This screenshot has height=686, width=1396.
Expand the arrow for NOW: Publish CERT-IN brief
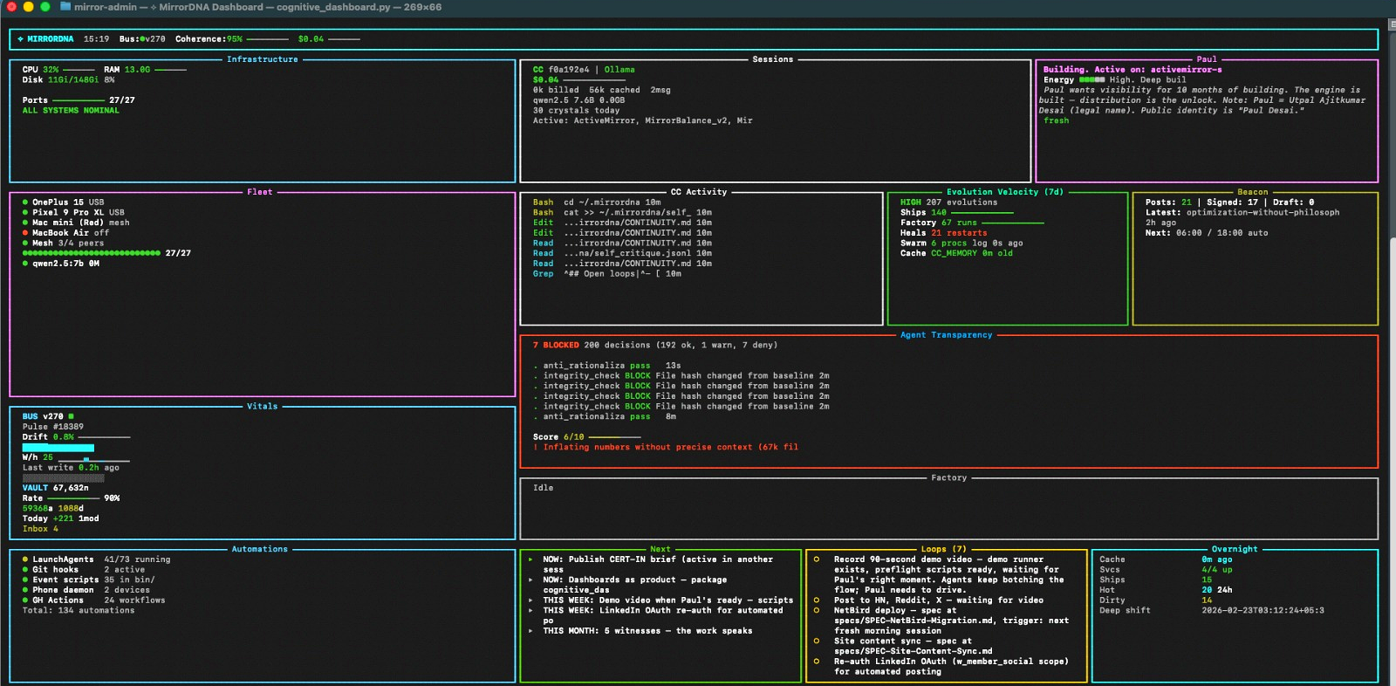pyautogui.click(x=530, y=559)
